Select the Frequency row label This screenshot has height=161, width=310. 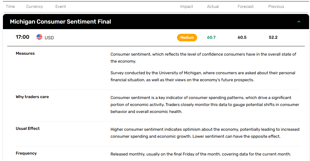pyautogui.click(x=26, y=153)
